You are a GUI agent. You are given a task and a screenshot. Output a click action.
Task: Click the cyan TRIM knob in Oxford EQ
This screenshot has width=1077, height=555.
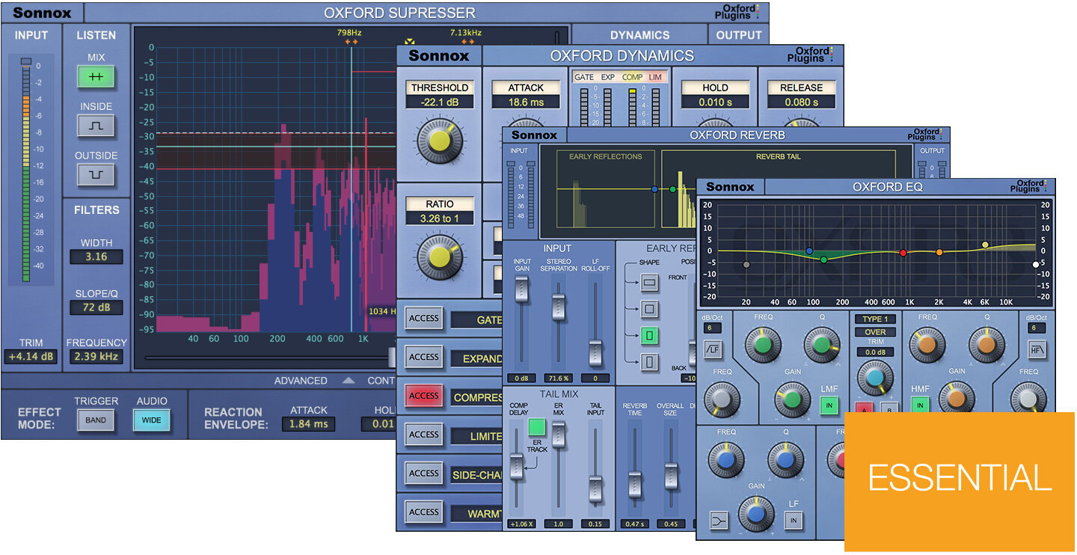(875, 378)
